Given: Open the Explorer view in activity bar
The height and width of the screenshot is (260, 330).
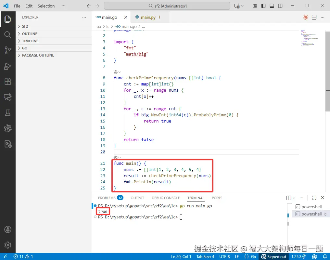Looking at the screenshot, I should coord(8,19).
